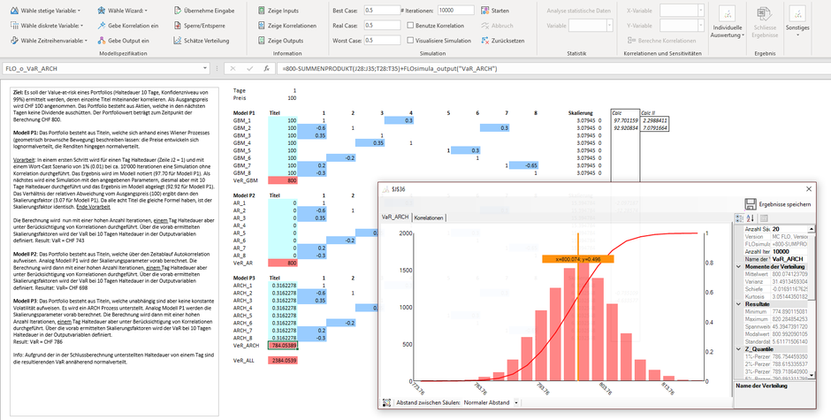Open the Y-Variable dropdown
This screenshot has width=831, height=420.
pyautogui.click(x=701, y=26)
